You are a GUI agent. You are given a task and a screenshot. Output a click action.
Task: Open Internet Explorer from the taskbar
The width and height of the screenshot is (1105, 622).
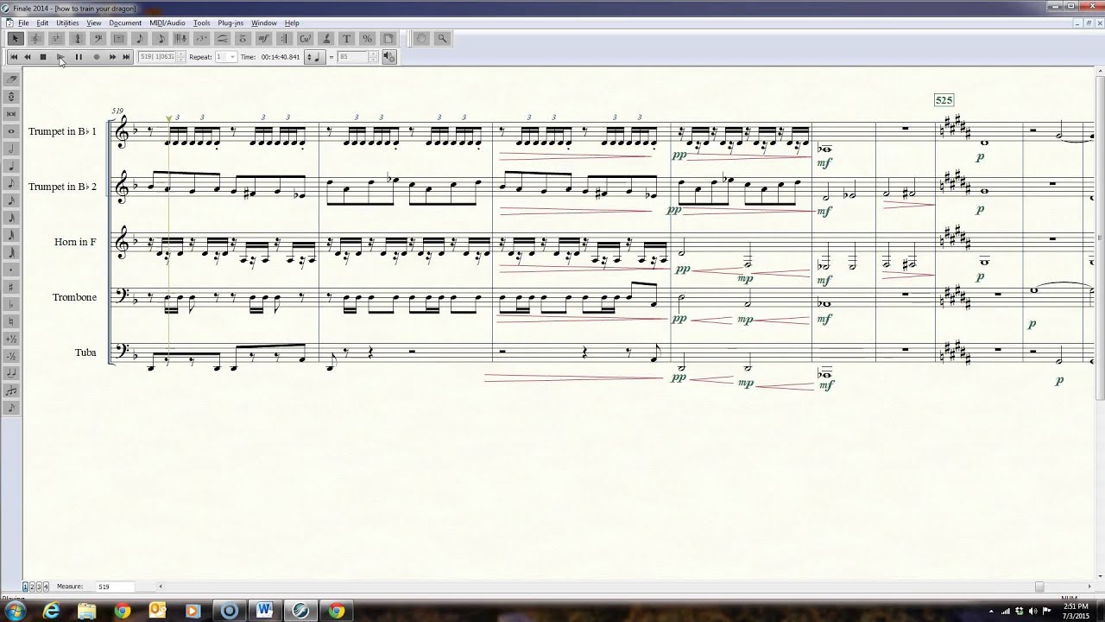pos(52,611)
